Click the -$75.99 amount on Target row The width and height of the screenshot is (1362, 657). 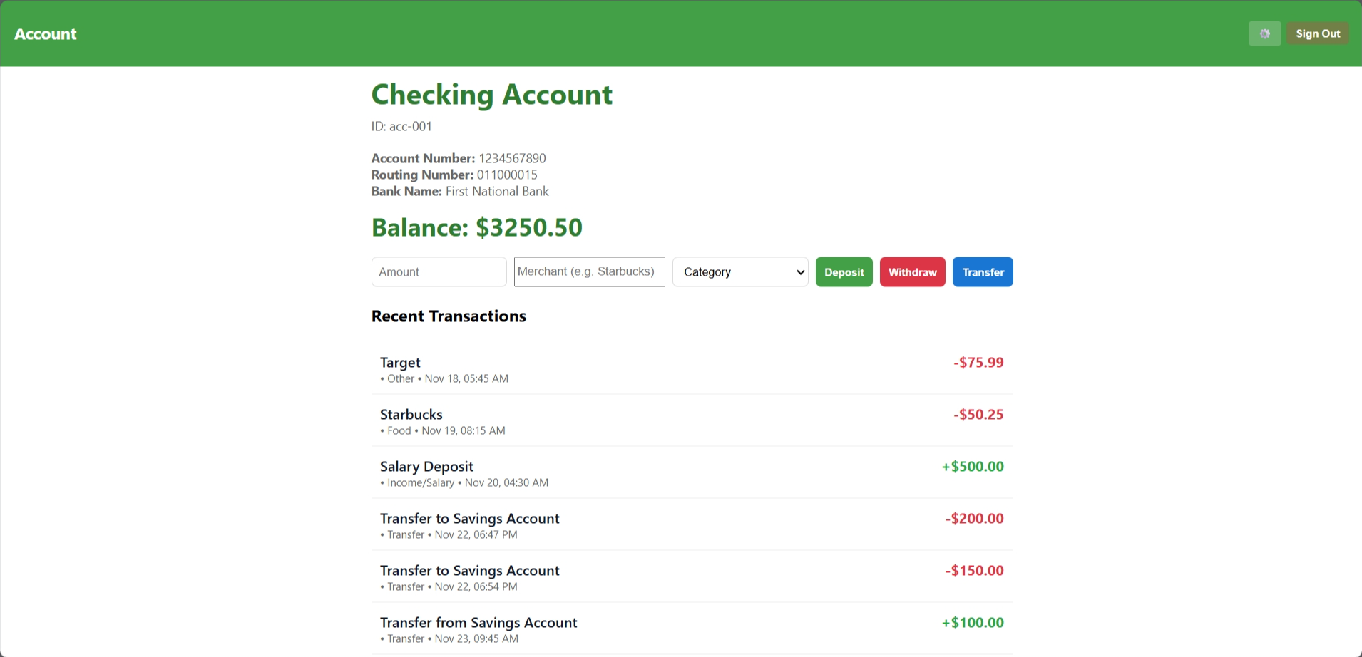pos(978,362)
